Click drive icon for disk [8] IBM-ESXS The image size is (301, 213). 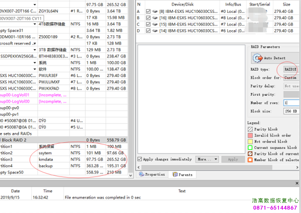tap(155, 11)
